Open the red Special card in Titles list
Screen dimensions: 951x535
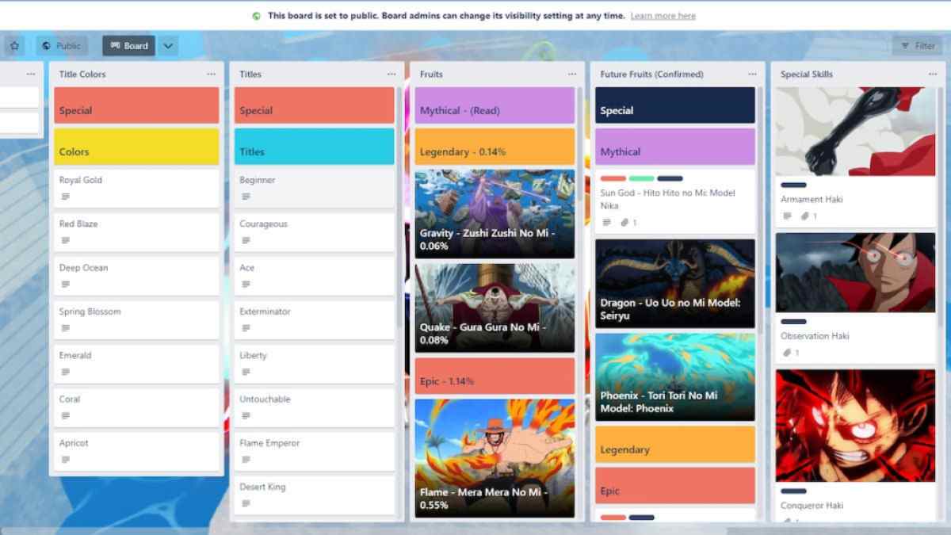(x=314, y=105)
